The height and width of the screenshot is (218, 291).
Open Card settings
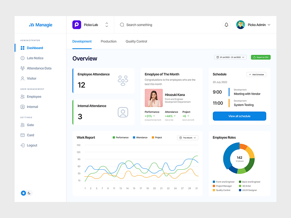30,135
